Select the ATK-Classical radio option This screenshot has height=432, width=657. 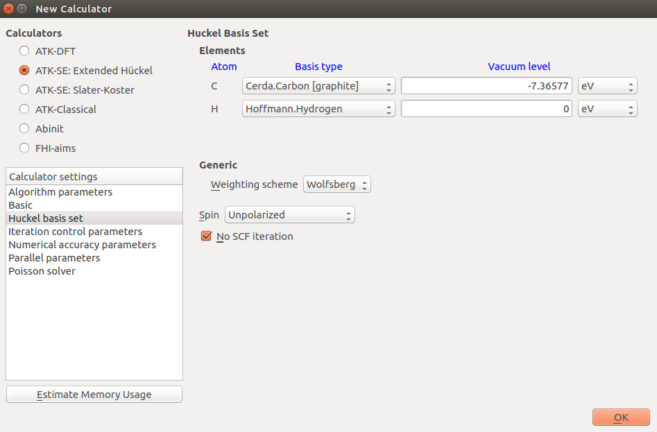pos(24,110)
